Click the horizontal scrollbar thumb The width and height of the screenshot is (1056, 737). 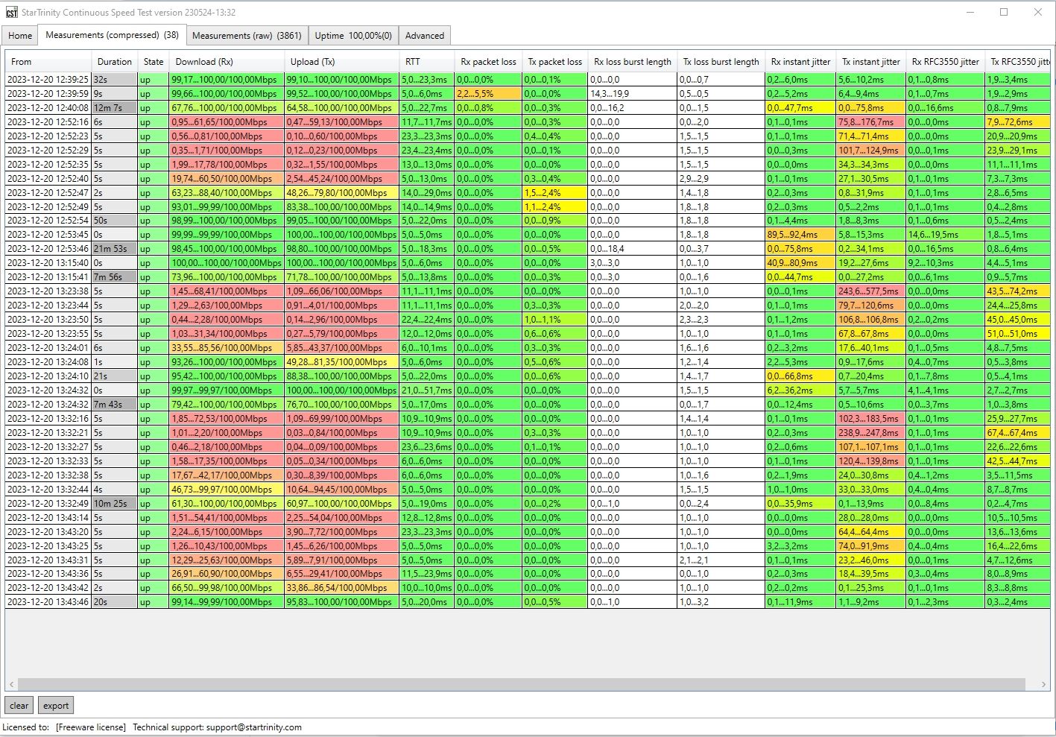pyautogui.click(x=521, y=684)
